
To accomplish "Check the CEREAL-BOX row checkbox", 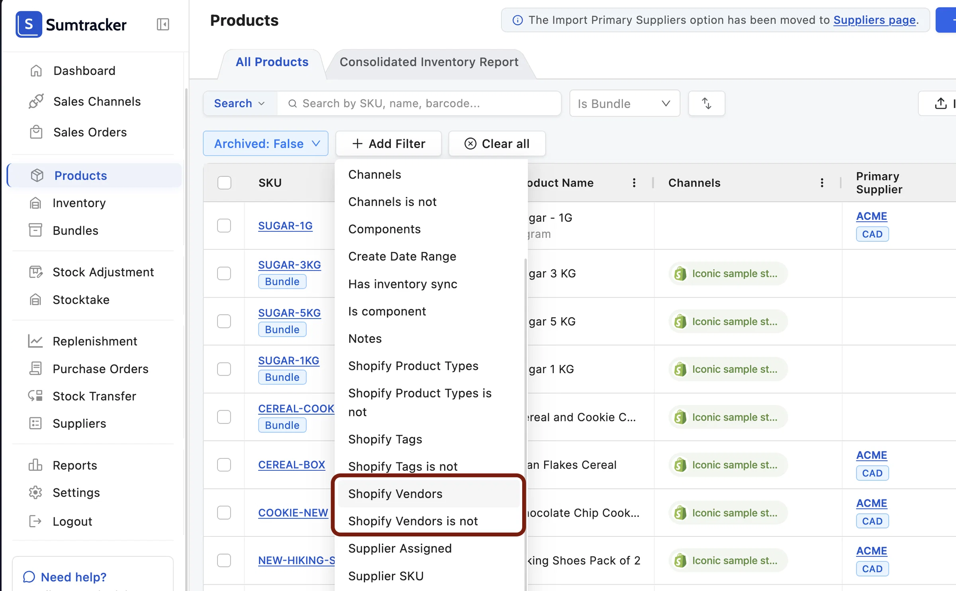I will click(x=224, y=465).
